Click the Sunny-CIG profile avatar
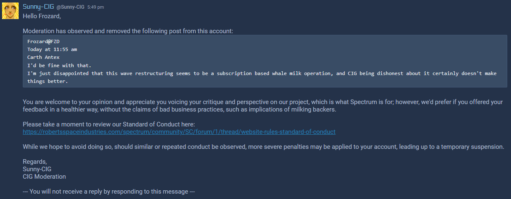This screenshot has height=199, width=511. [x=10, y=10]
